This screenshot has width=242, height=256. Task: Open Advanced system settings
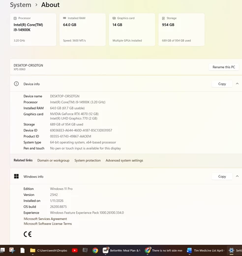click(x=124, y=160)
